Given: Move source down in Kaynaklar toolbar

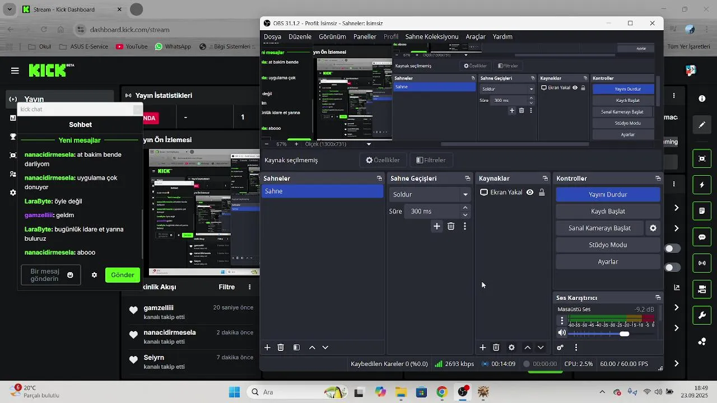Looking at the screenshot, I should pos(541,348).
